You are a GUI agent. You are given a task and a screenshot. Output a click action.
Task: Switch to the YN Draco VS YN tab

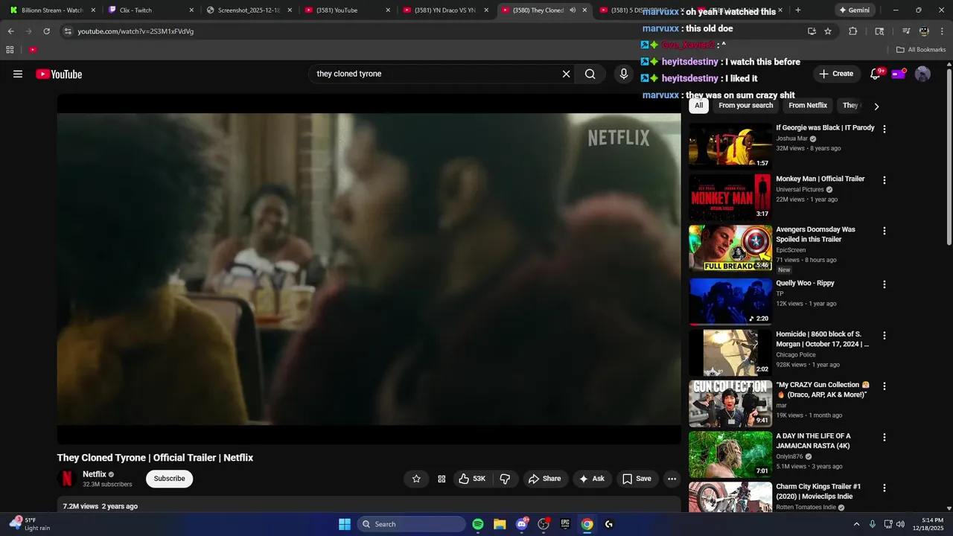(446, 10)
